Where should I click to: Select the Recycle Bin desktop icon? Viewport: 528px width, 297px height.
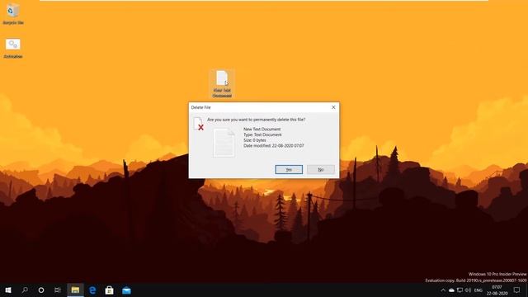tap(13, 14)
